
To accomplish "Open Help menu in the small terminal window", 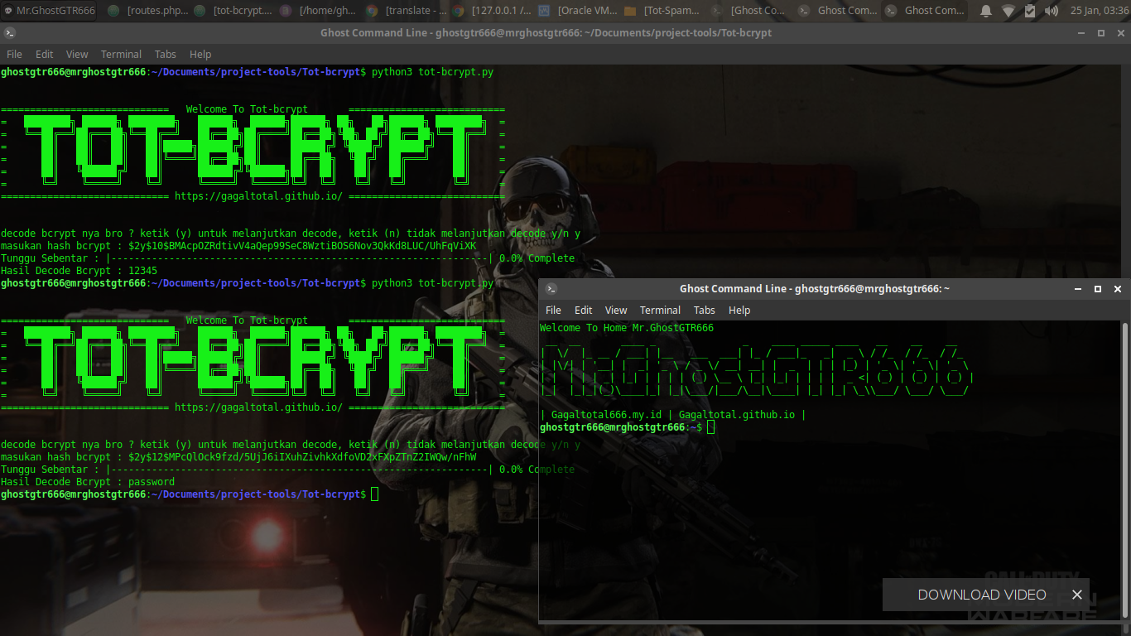I will point(739,310).
